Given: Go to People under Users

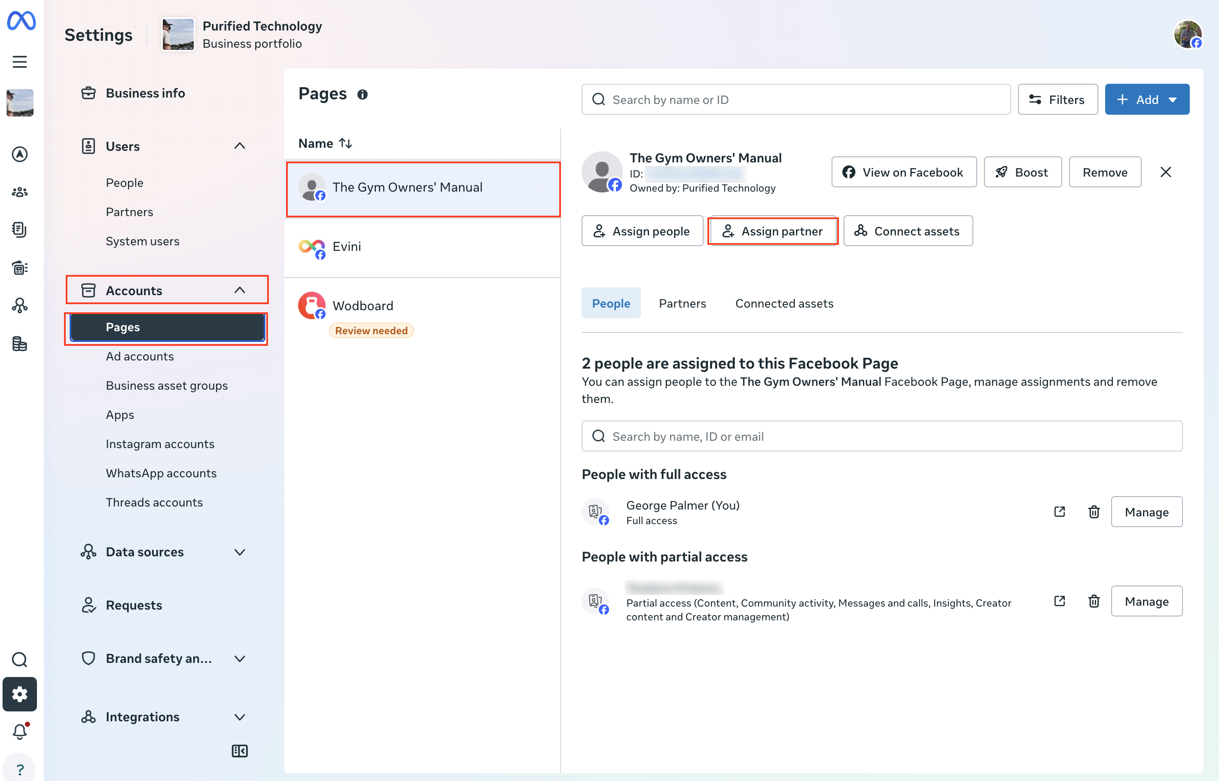Looking at the screenshot, I should coord(125,183).
